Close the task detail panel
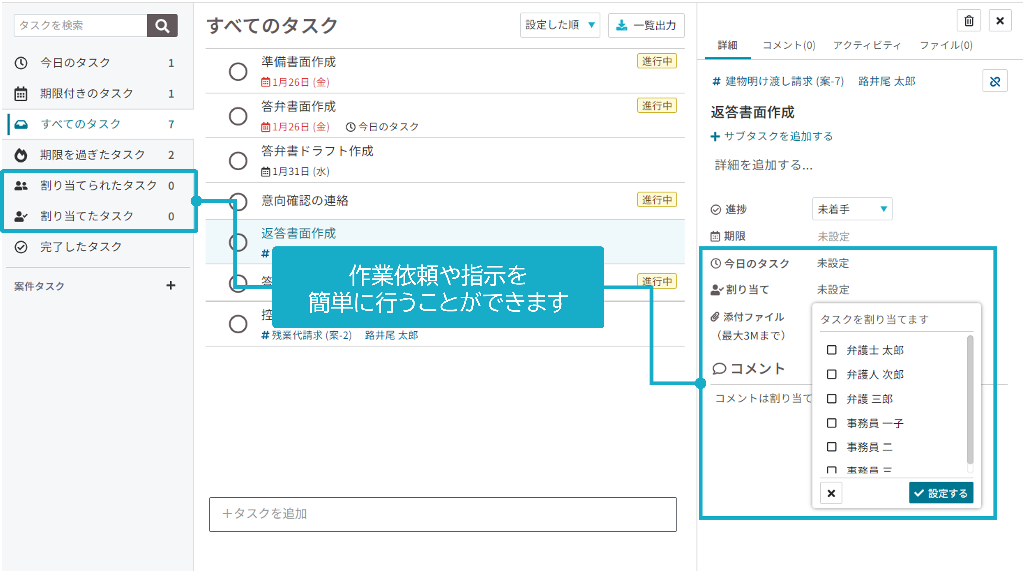The image size is (1023, 571). pos(1000,21)
